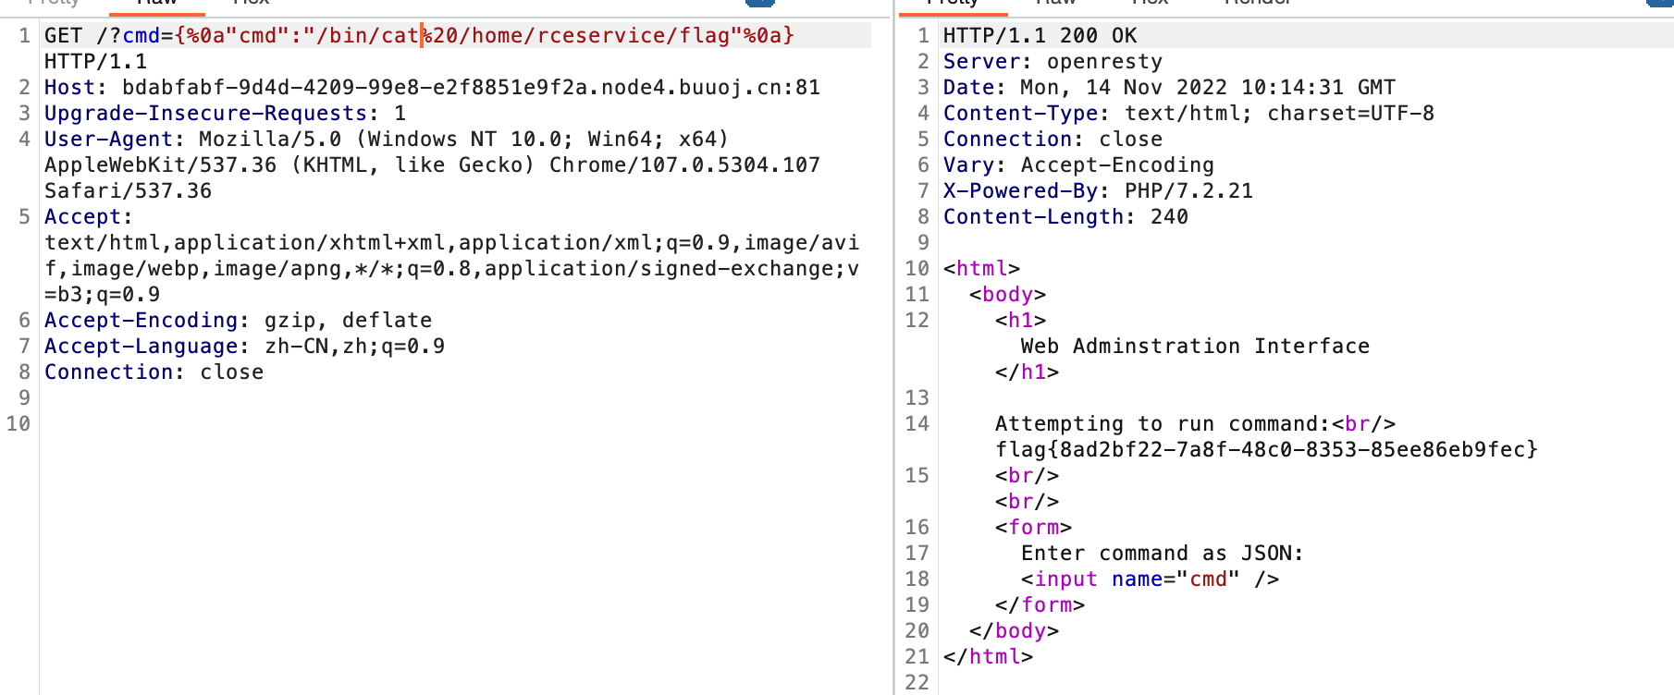The height and width of the screenshot is (695, 1674).
Task: Click the closing '</html>' tag in the response
Action: point(988,656)
